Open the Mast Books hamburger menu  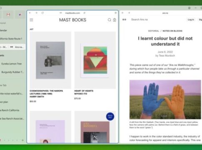32,20
